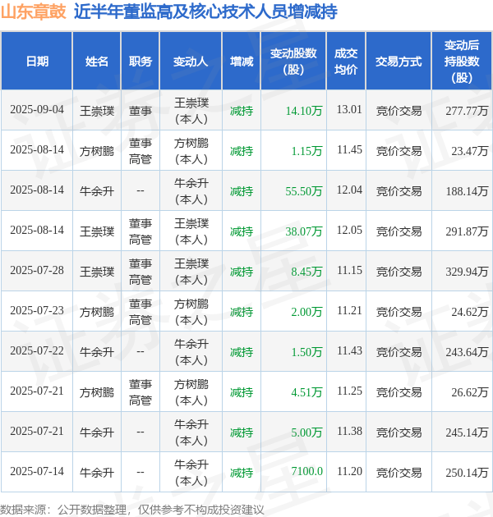Image resolution: width=493 pixels, height=517 pixels.
Task: Select the 55.50万 changed shares value
Action: pos(304,191)
